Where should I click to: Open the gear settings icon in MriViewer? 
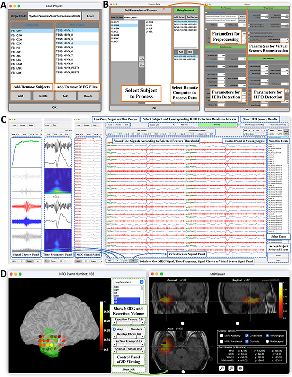(240, 368)
